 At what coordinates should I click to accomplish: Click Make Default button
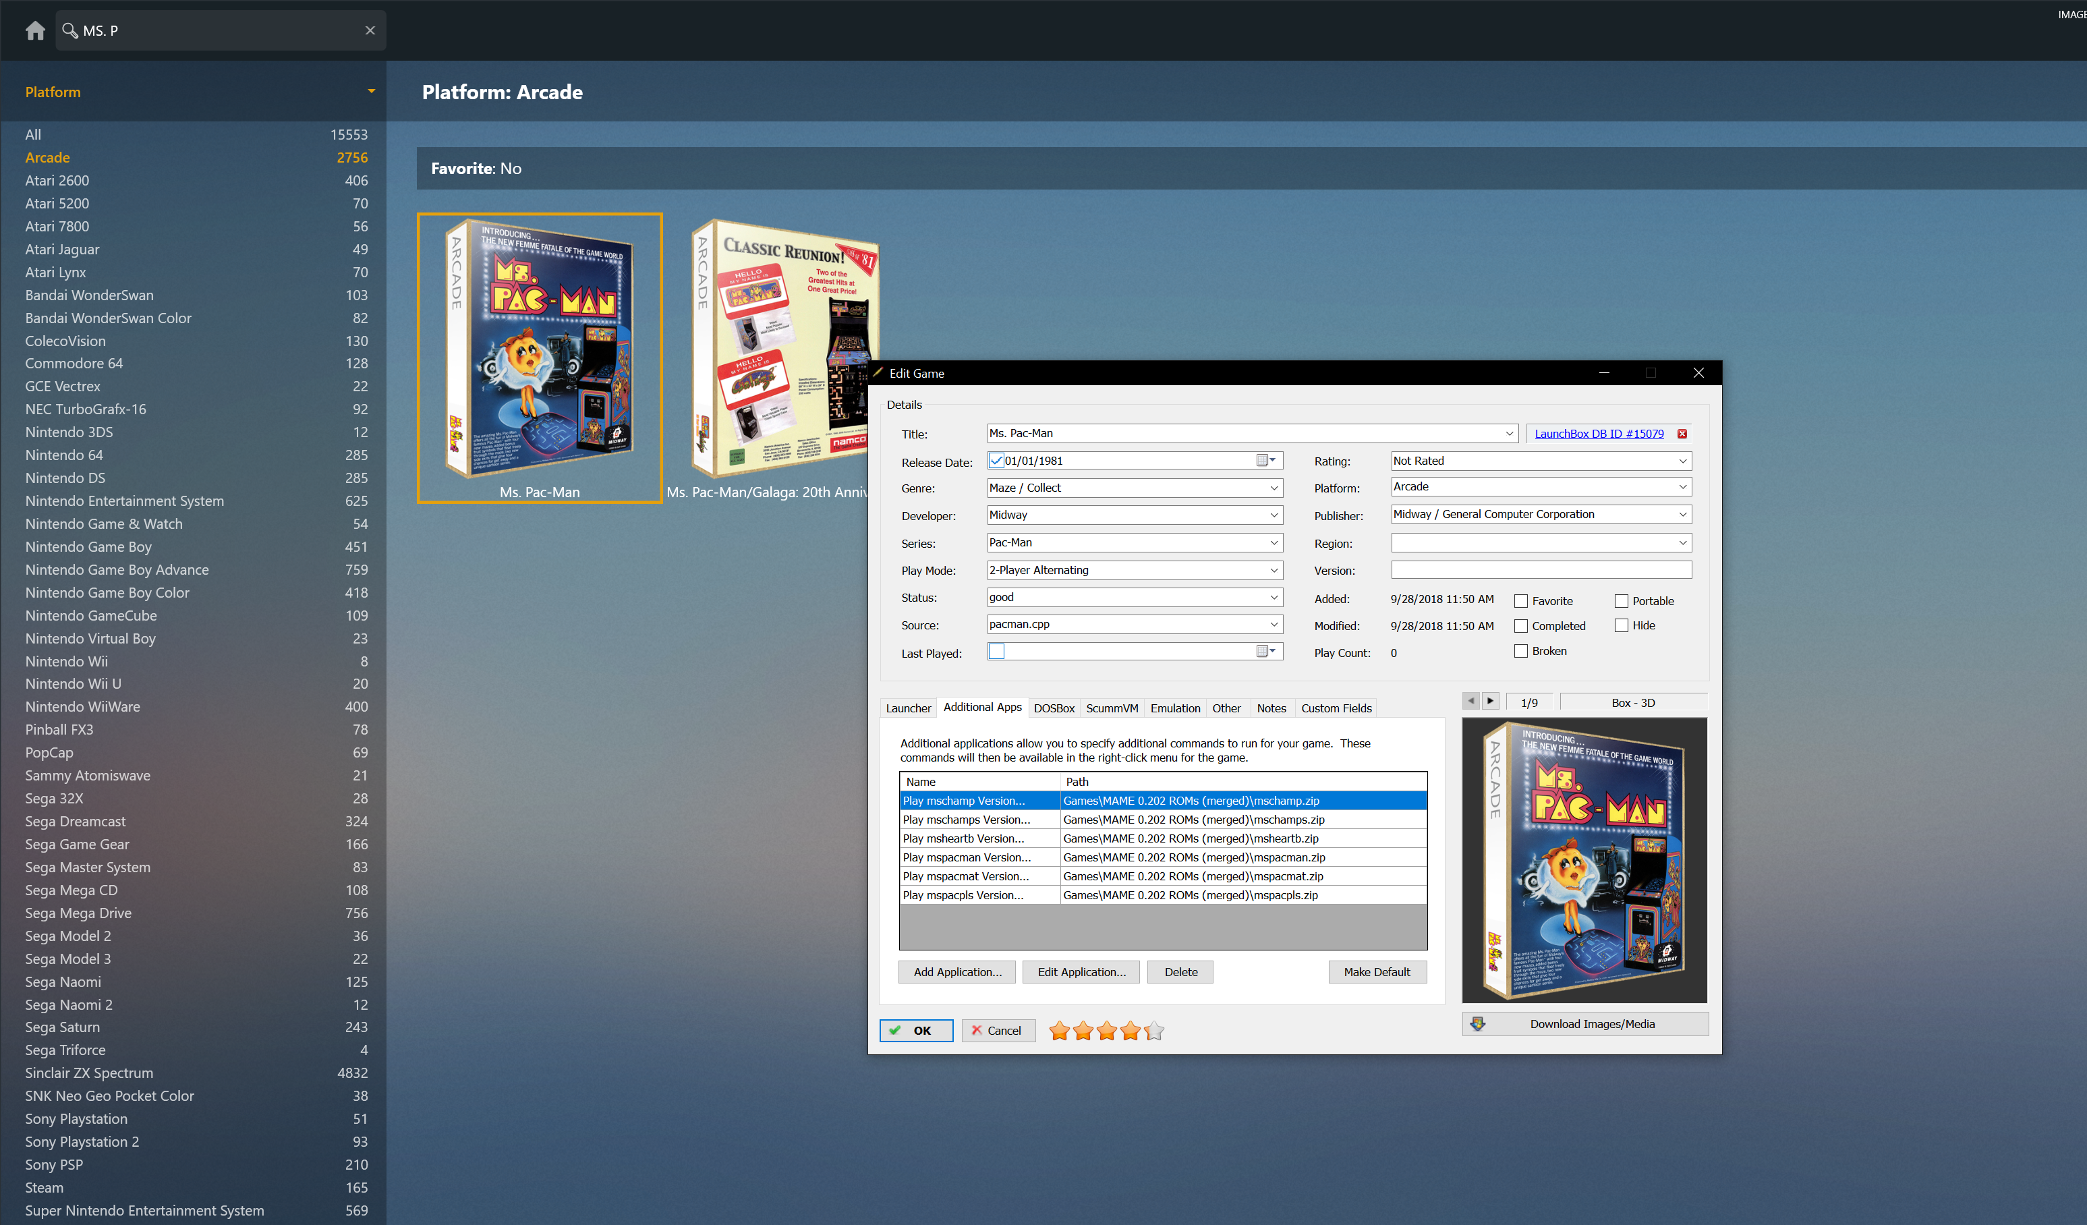click(x=1377, y=973)
